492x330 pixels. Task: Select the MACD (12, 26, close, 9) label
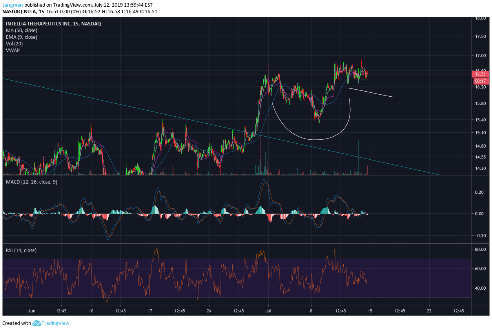[x=31, y=182]
